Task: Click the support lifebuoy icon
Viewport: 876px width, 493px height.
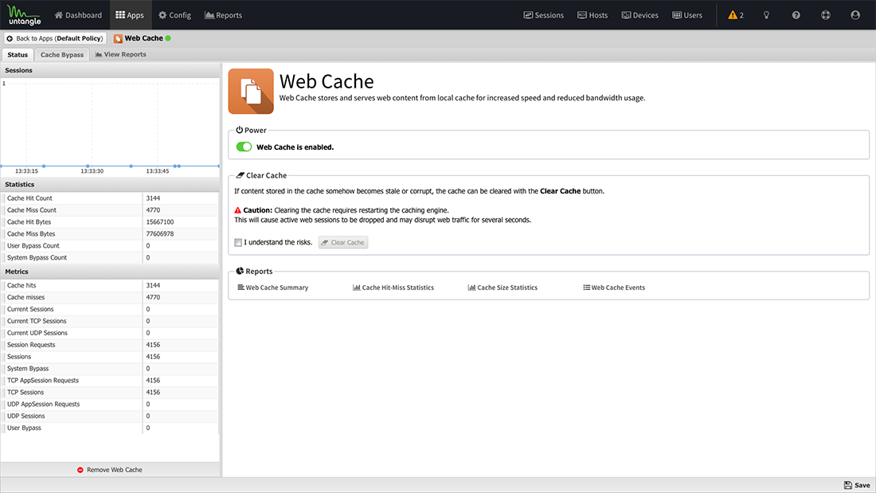Action: click(x=826, y=15)
